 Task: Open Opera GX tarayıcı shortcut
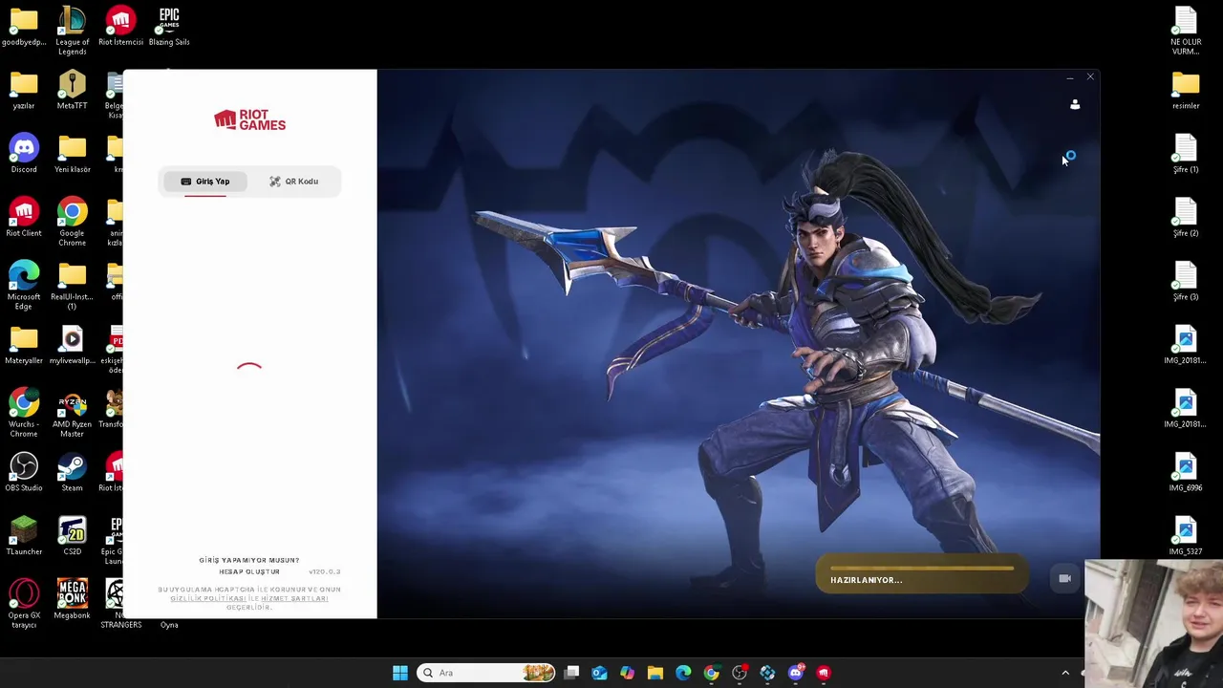pyautogui.click(x=24, y=604)
